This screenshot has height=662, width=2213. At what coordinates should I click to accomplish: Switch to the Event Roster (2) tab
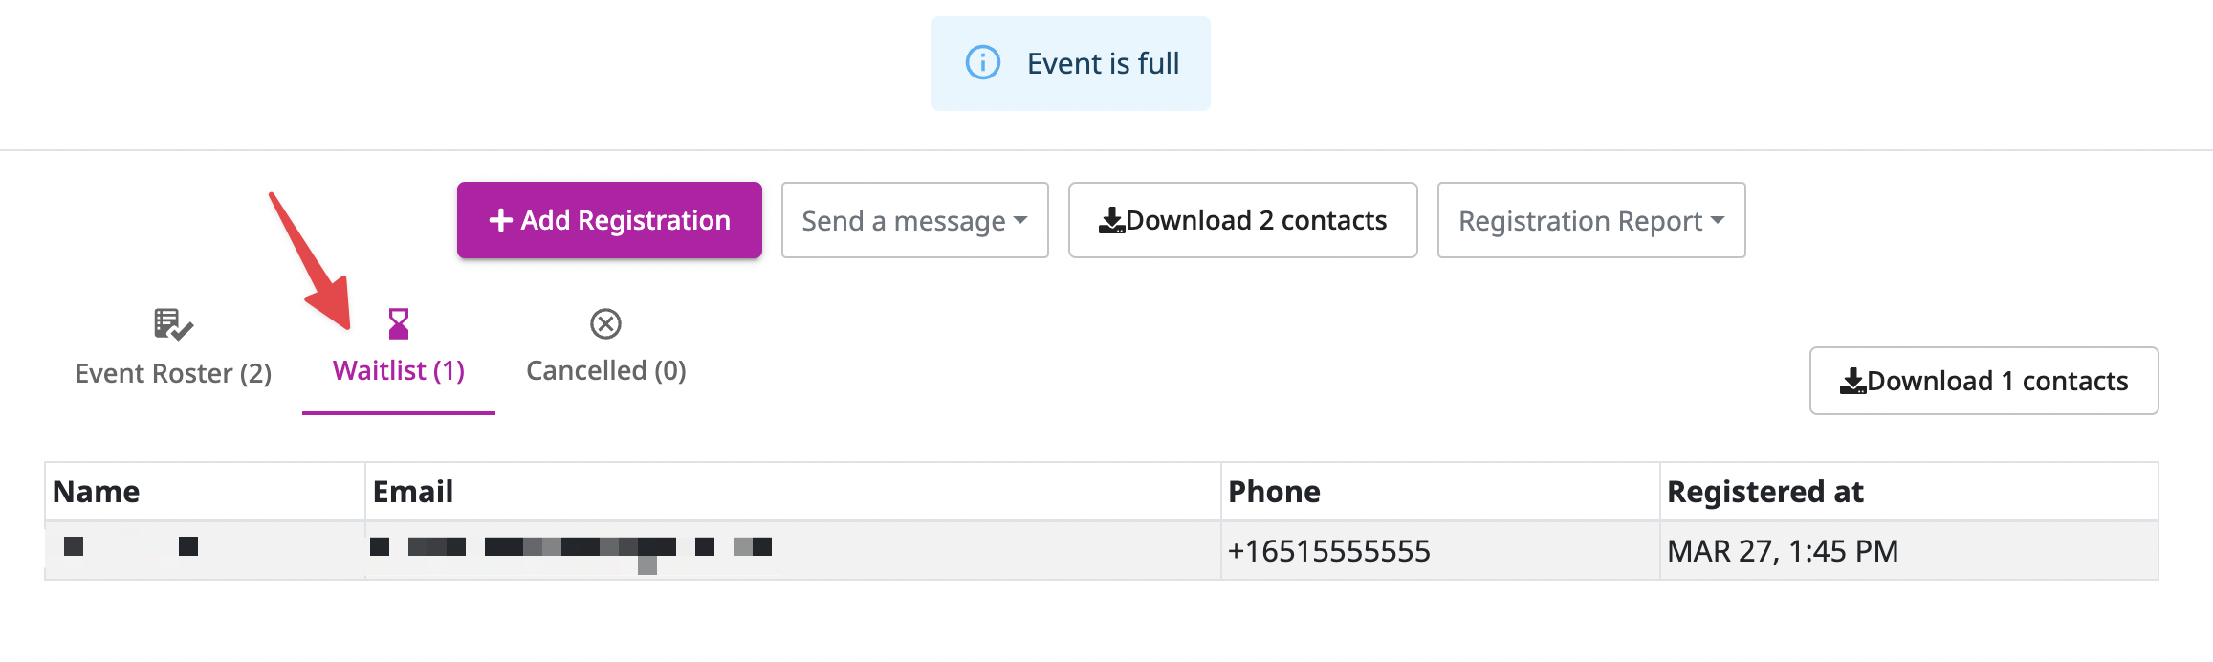[173, 348]
